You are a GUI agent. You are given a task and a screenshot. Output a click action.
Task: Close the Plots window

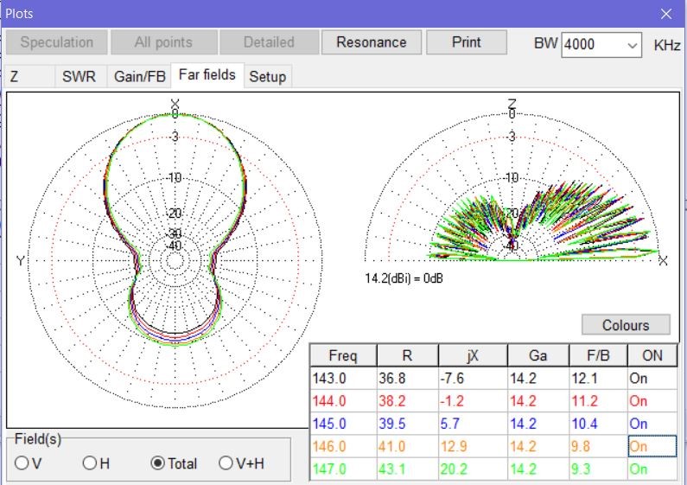(x=666, y=14)
